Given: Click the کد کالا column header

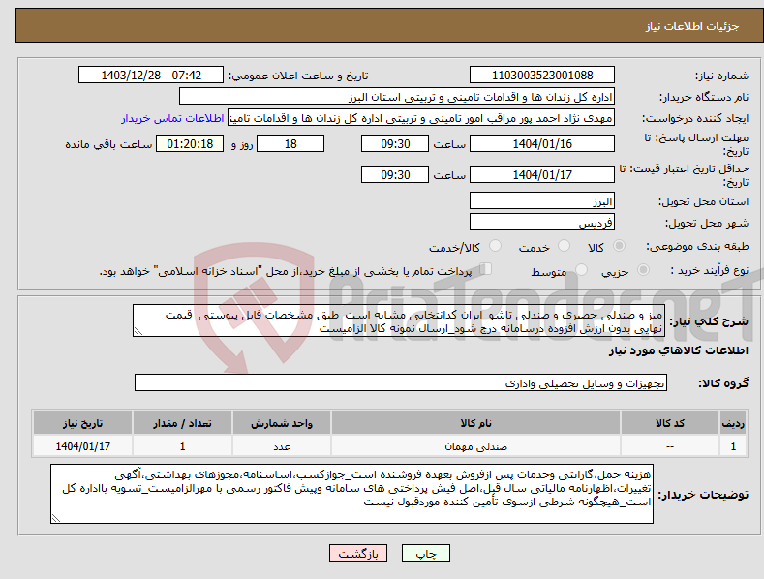Looking at the screenshot, I should (x=670, y=423).
